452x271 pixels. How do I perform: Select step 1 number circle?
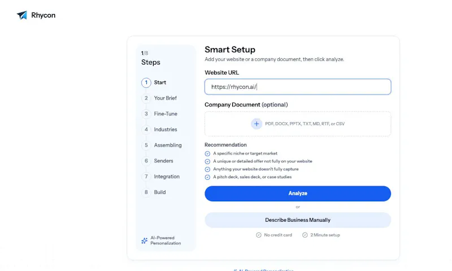(146, 83)
